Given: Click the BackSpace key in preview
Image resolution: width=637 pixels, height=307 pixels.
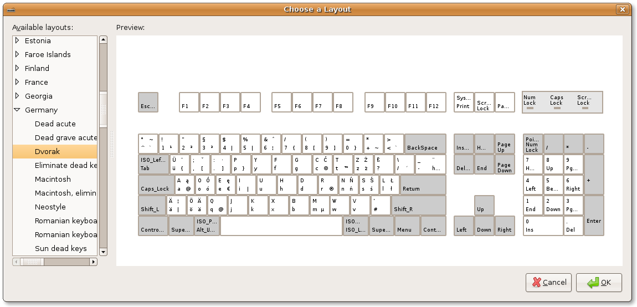Looking at the screenshot, I should [x=425, y=144].
